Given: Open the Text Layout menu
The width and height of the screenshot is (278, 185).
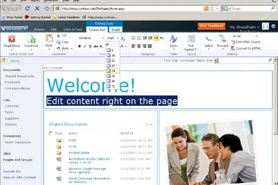Looking at the screenshot, I should click(x=191, y=43).
